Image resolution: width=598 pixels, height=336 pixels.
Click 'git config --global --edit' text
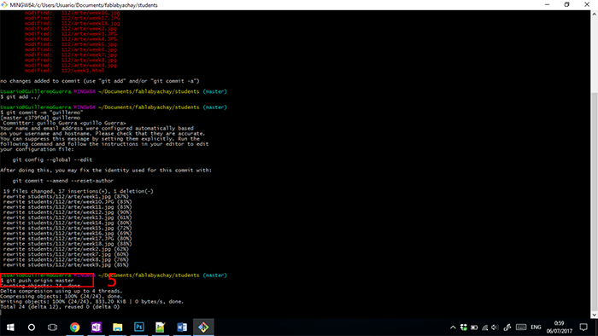pyautogui.click(x=52, y=159)
